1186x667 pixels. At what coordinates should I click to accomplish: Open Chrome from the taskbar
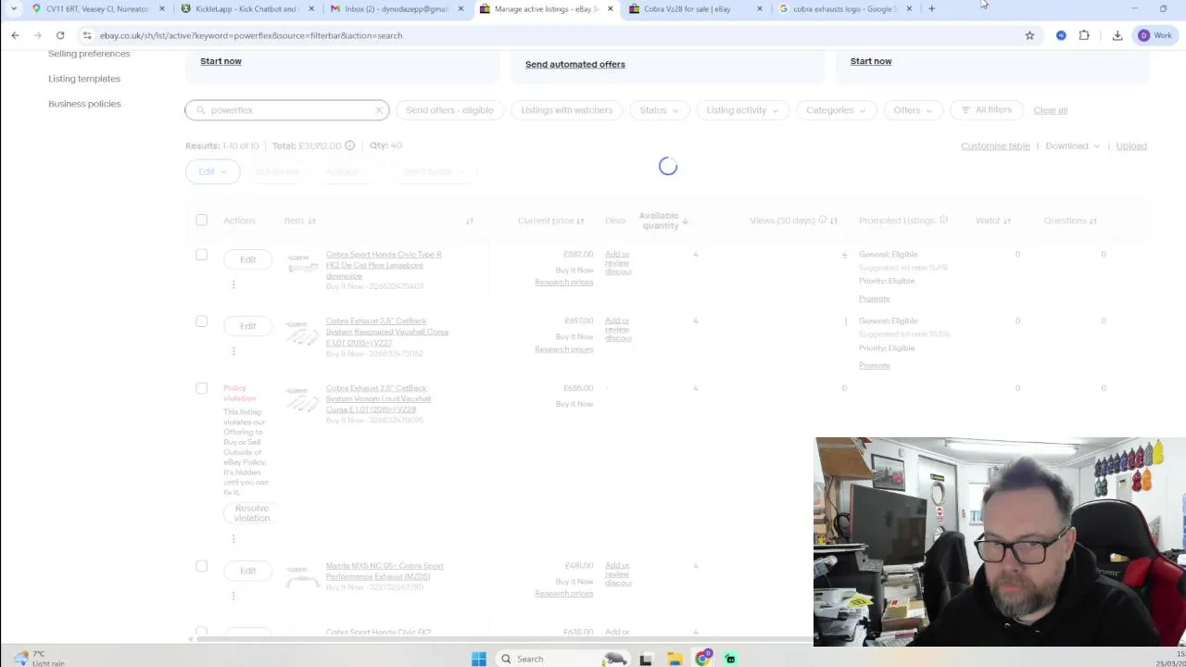coord(703,659)
